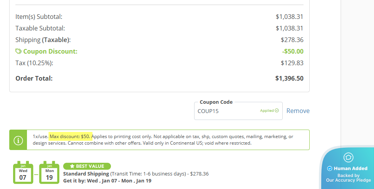Click the house icon on Human Added badge
This screenshot has width=374, height=189.
pyautogui.click(x=348, y=157)
